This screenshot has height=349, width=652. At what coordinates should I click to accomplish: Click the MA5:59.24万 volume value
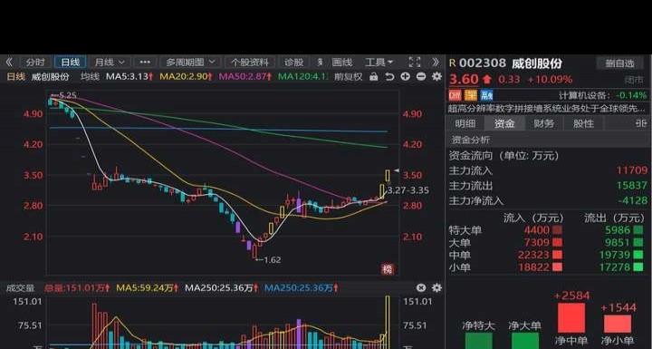[x=148, y=287]
